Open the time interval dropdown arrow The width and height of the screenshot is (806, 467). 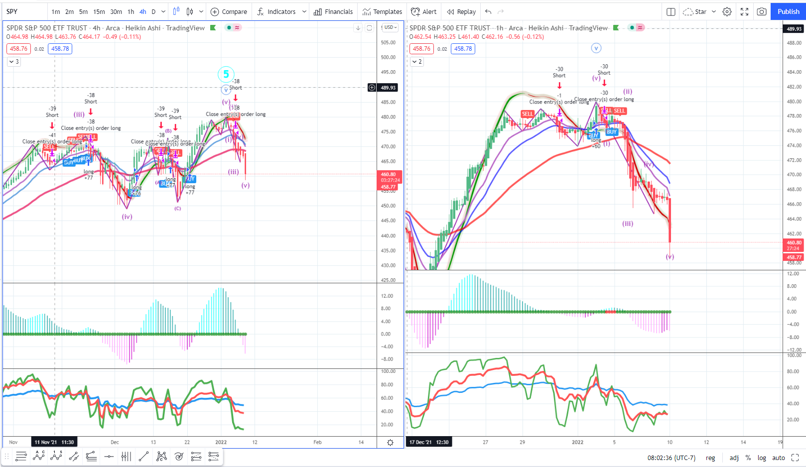[163, 11]
